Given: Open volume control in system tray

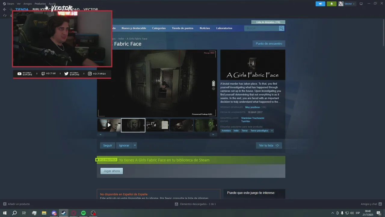Looking at the screenshot, I should pyautogui.click(x=352, y=213).
